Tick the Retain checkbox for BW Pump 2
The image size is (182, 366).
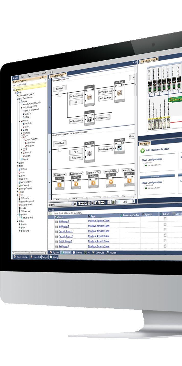point(165,224)
